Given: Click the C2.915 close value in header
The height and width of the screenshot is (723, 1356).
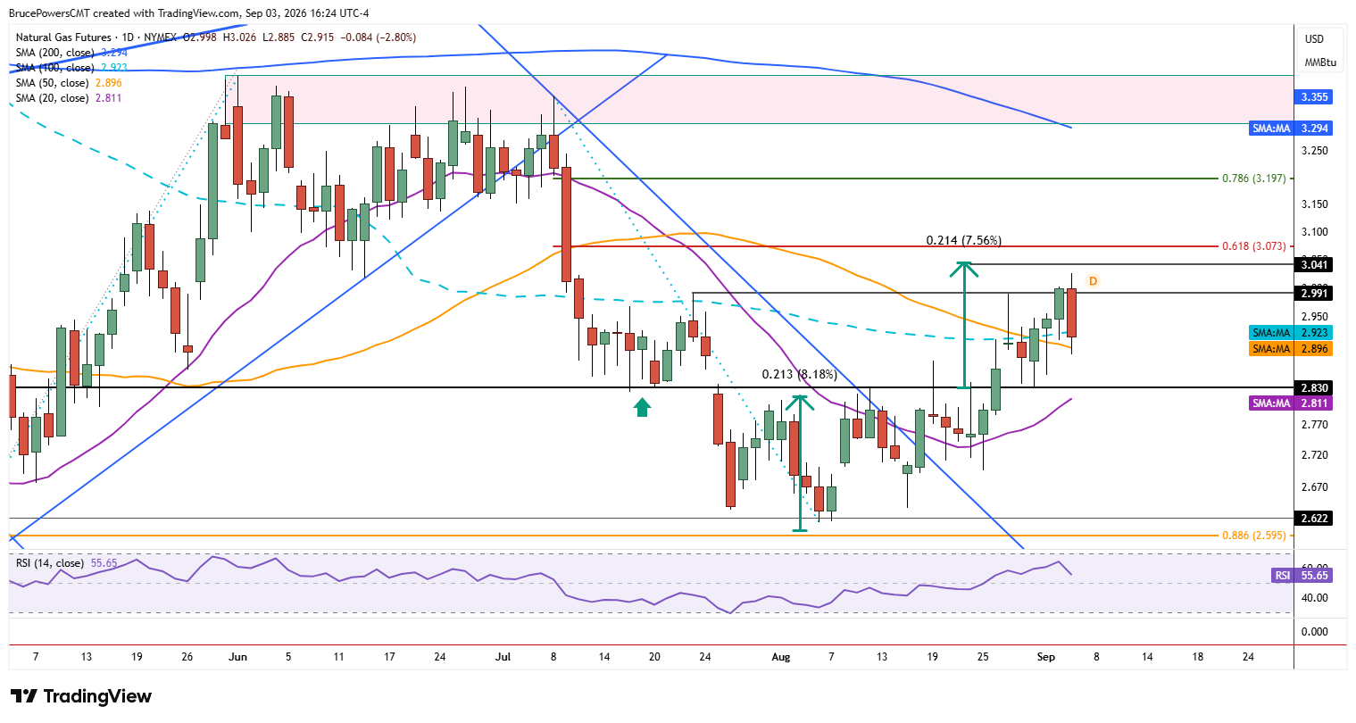Looking at the screenshot, I should click(318, 37).
